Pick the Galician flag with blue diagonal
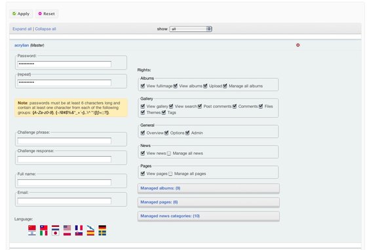The image size is (367, 250). click(x=90, y=228)
